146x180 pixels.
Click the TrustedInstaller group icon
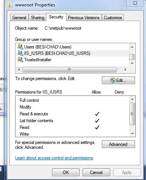coord(20,59)
